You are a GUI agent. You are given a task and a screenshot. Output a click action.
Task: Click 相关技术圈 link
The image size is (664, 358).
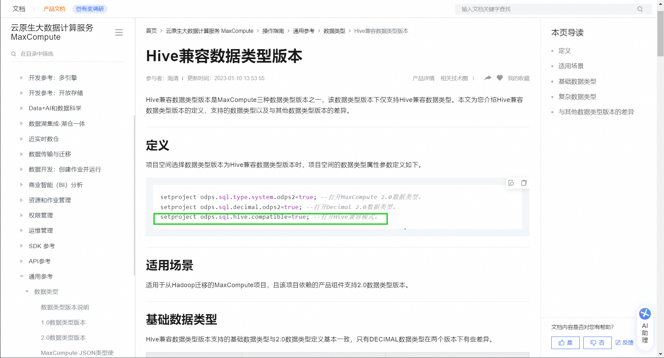pyautogui.click(x=454, y=78)
